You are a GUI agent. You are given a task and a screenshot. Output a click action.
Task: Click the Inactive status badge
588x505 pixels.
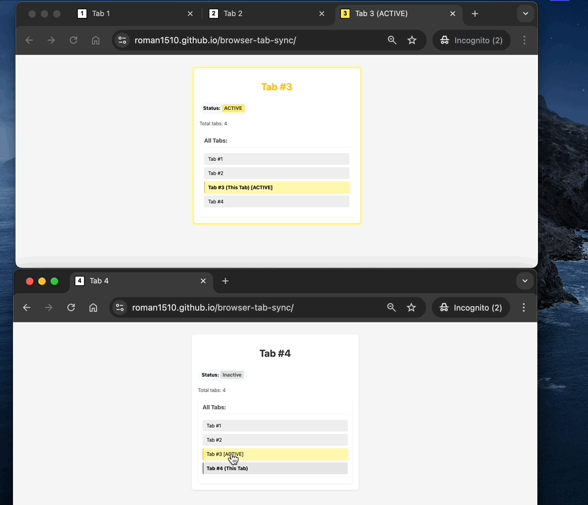coord(232,375)
